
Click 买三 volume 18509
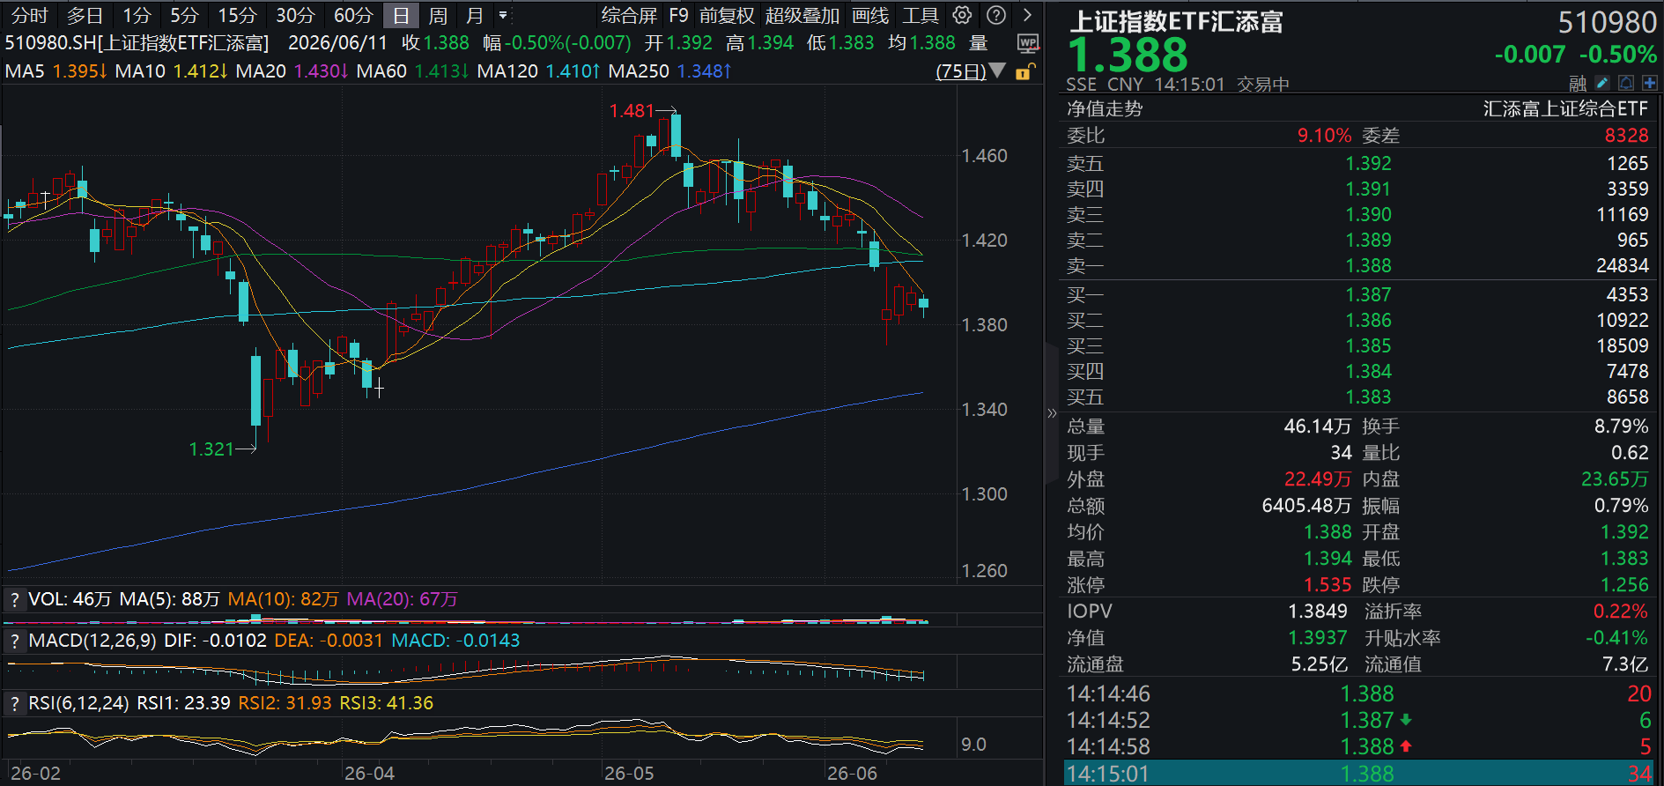point(1622,345)
